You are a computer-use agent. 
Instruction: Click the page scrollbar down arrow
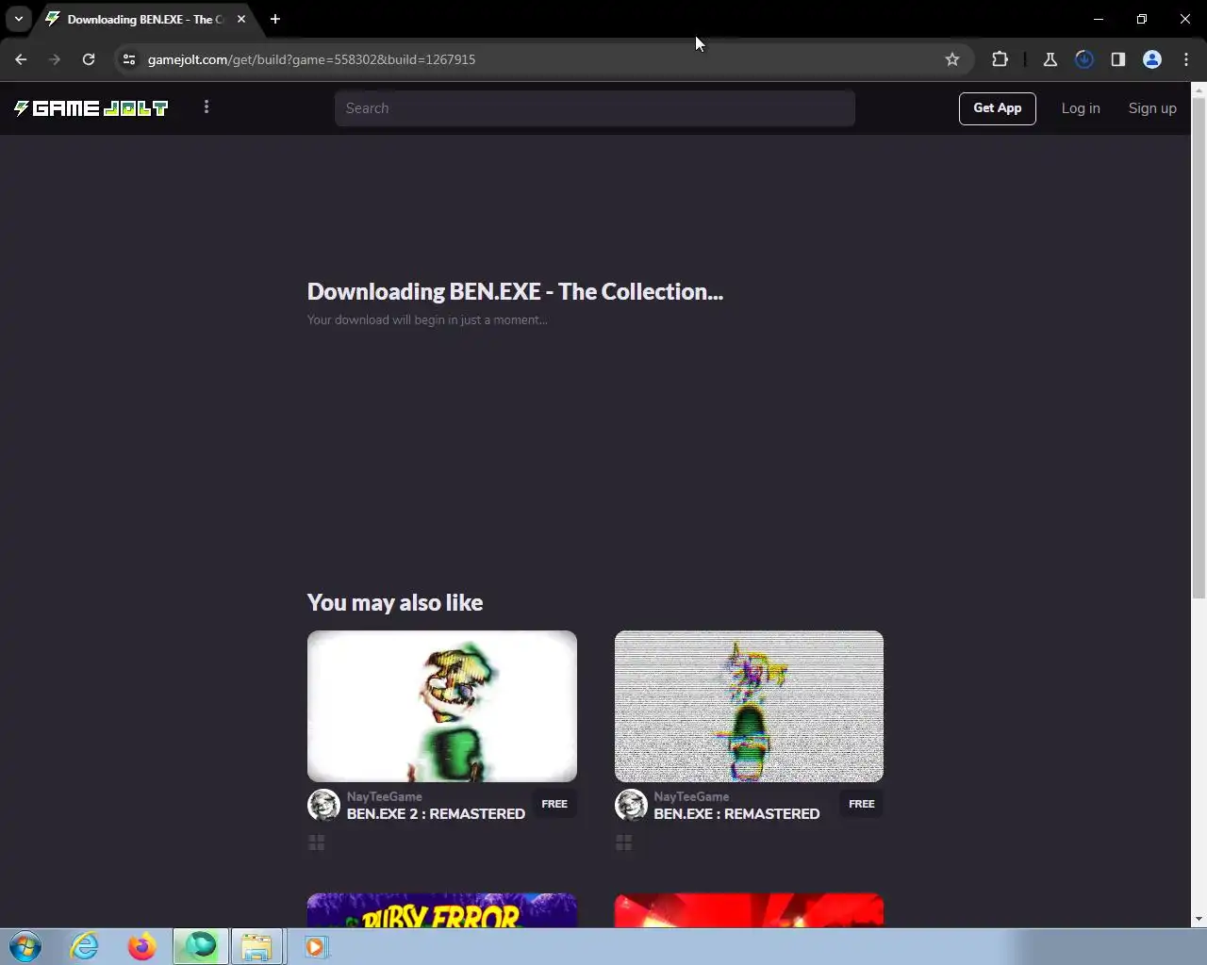1199,919
